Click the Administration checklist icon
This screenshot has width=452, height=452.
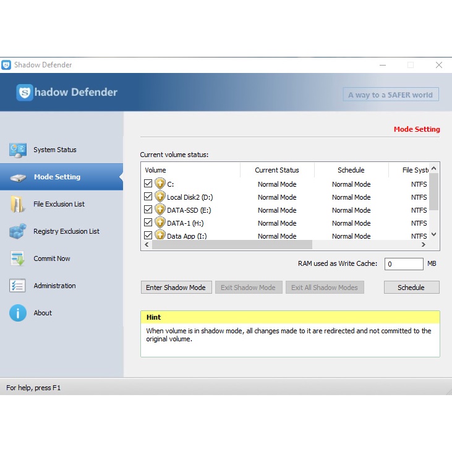17,286
